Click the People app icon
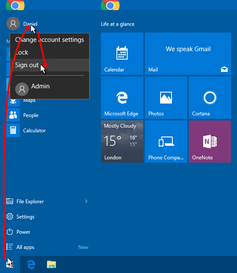 pos(13,115)
